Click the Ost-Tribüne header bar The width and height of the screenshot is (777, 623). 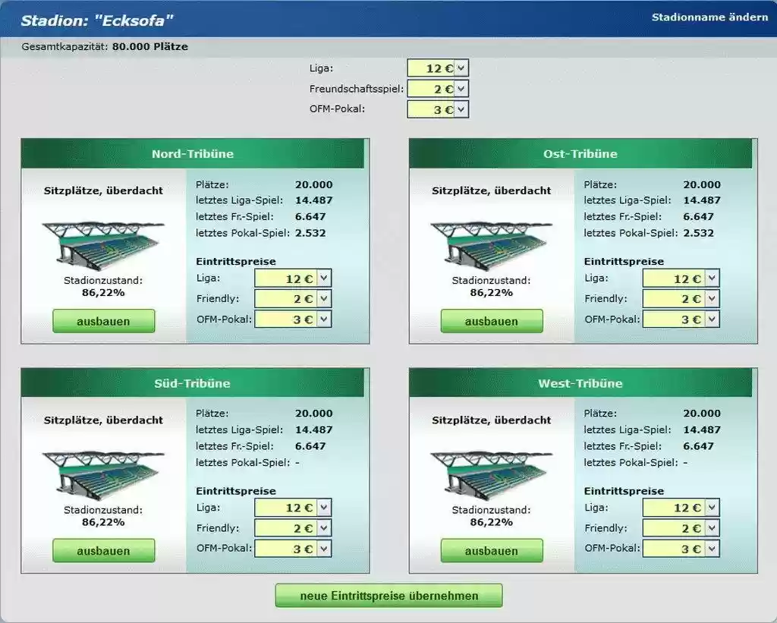(580, 154)
